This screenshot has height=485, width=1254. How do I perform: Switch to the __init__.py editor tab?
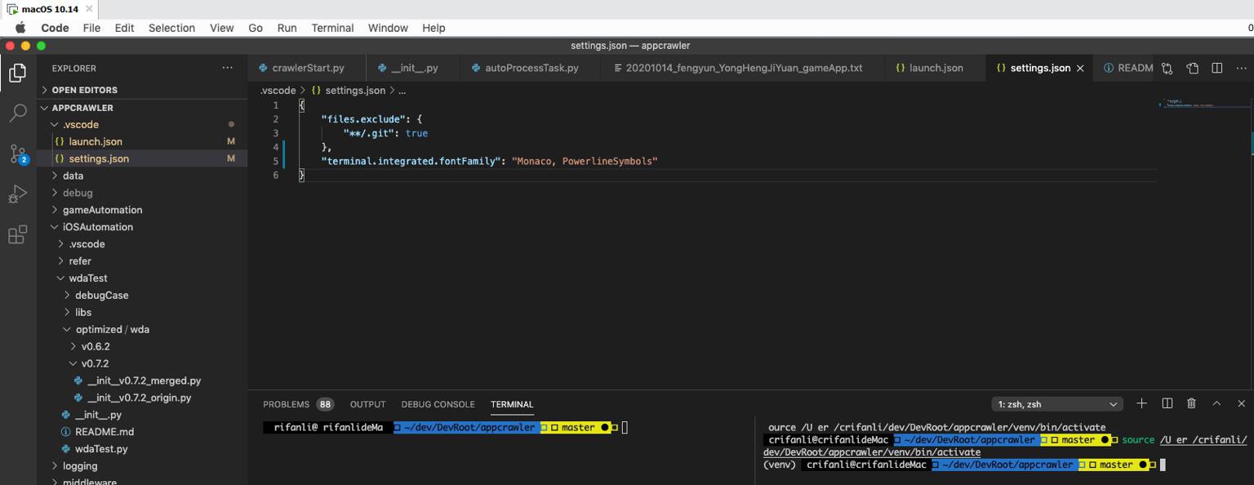pos(413,68)
